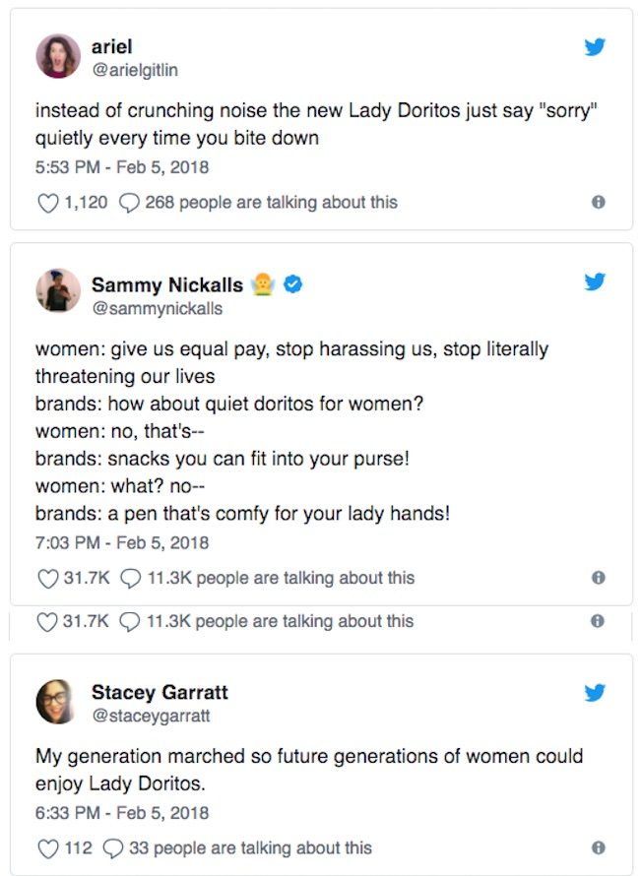Open the 7:03 PM - Feb 5, 2018 timestamp
640x876 pixels.
pos(122,542)
